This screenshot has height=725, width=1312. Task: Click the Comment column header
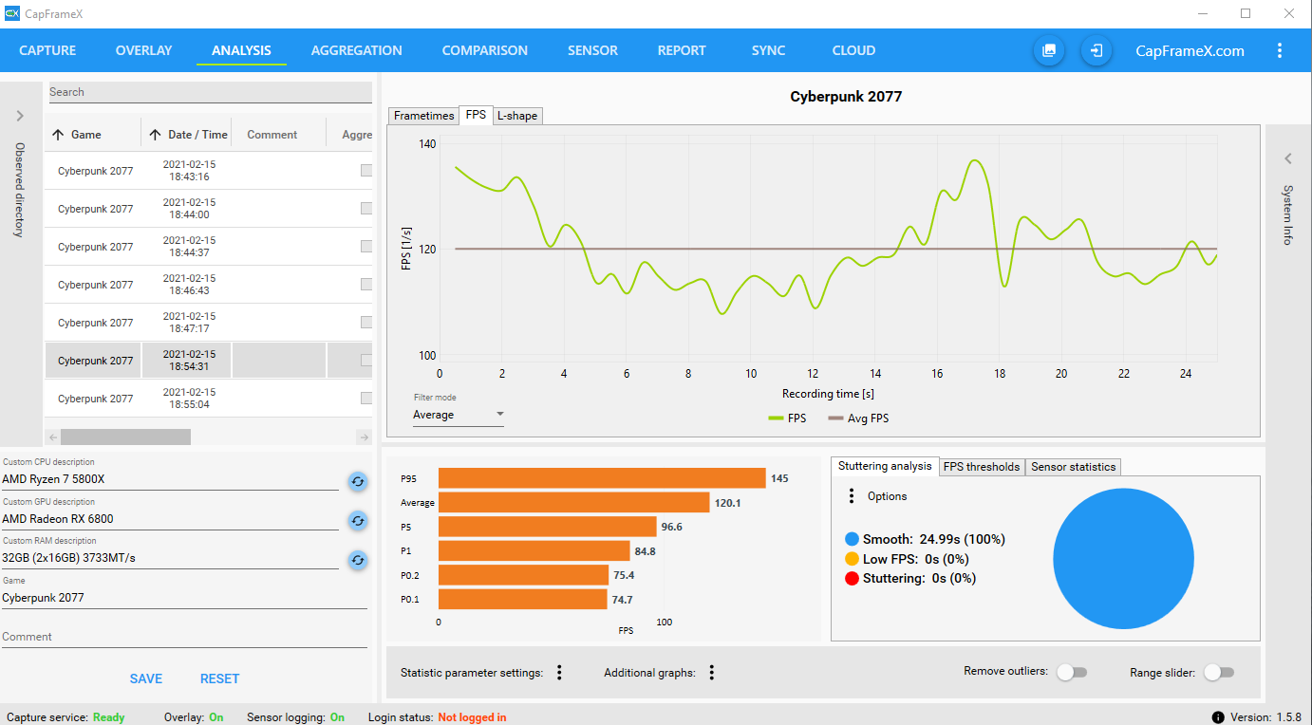(x=272, y=135)
